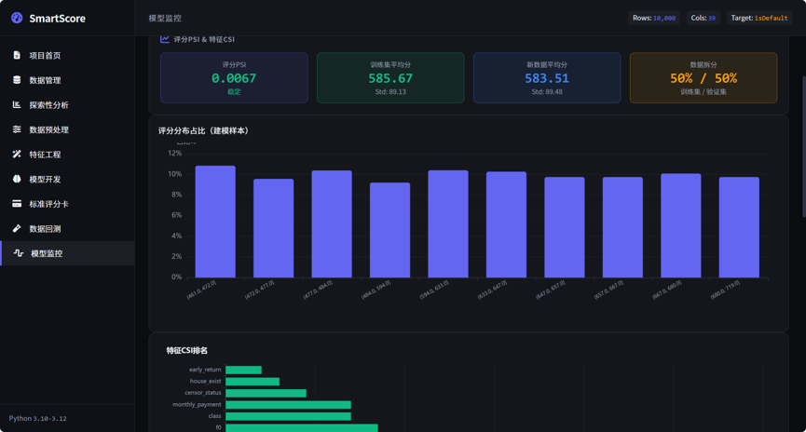
Task: Click the 标准评分卡 card icon
Action: click(x=17, y=203)
